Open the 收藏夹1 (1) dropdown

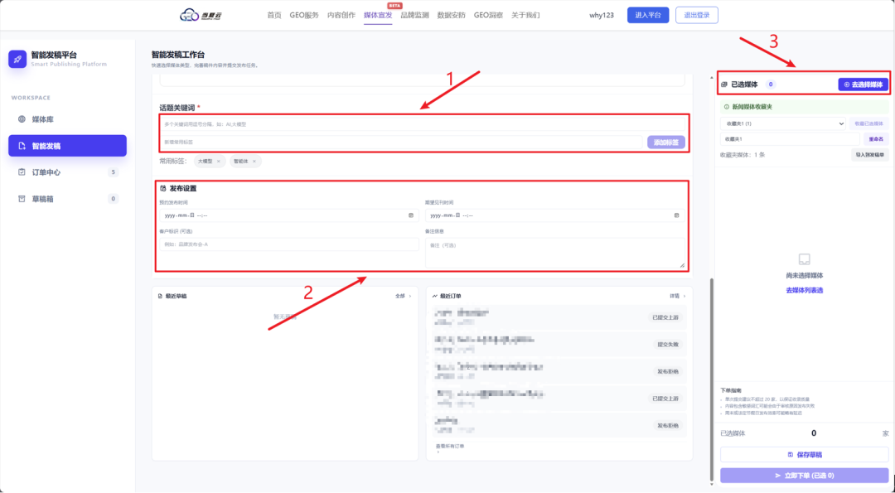coord(782,123)
